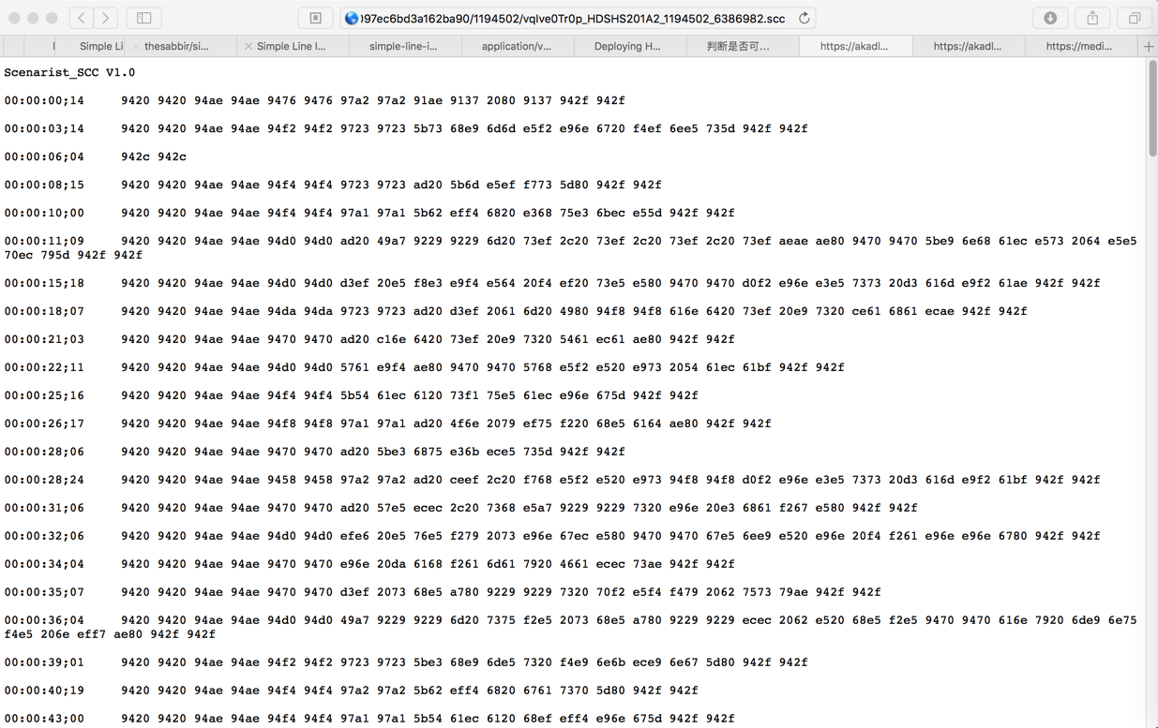
Task: Click the timecode 00:00:00;14
Action: (44, 100)
